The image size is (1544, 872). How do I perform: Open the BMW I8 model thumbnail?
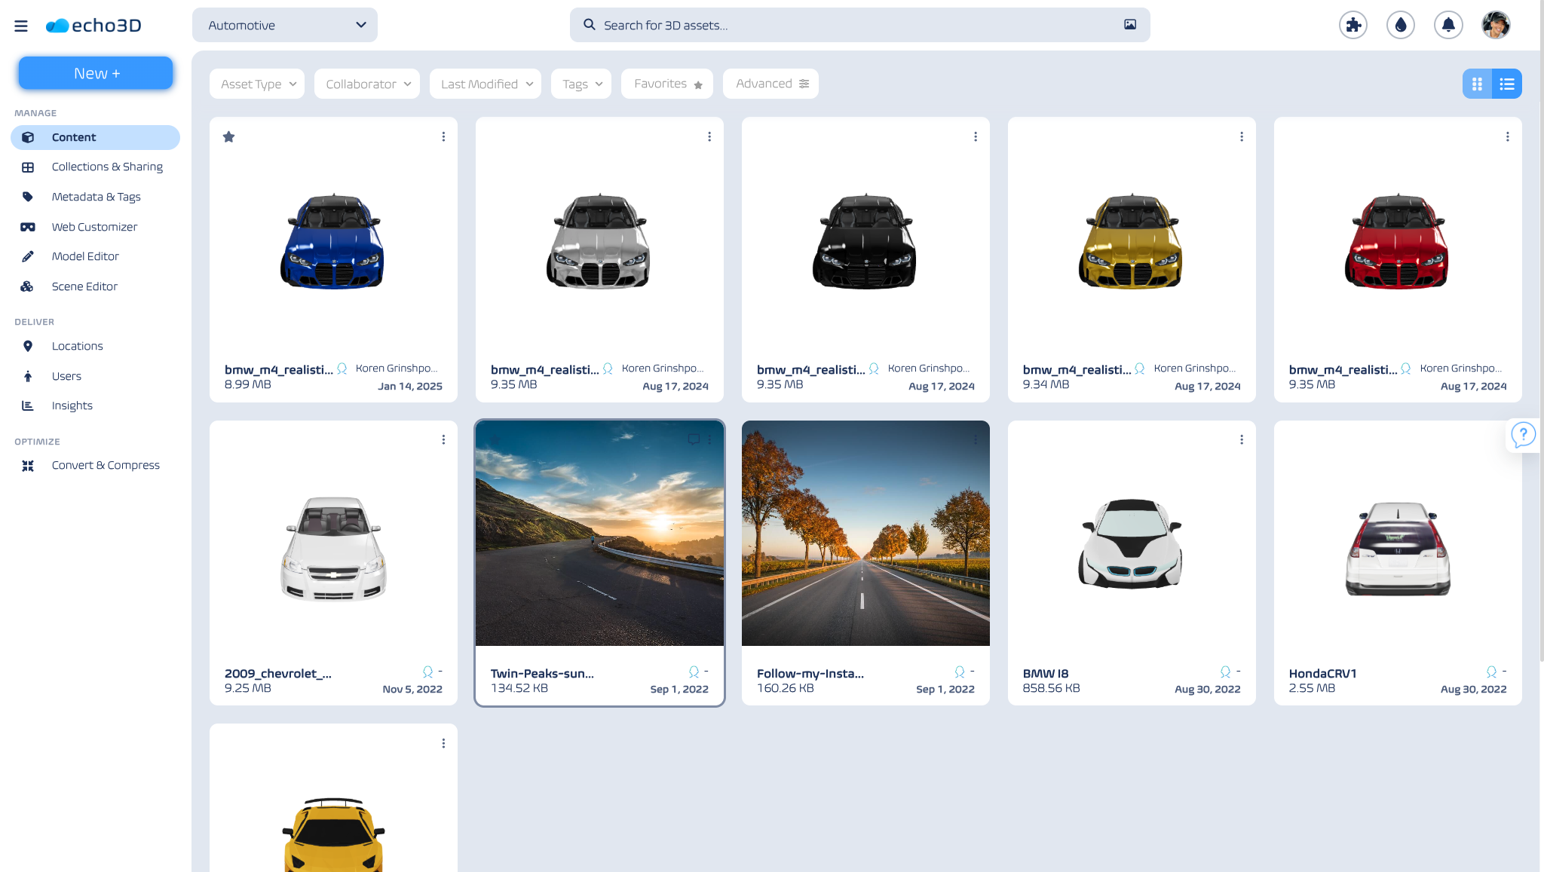[x=1130, y=543]
